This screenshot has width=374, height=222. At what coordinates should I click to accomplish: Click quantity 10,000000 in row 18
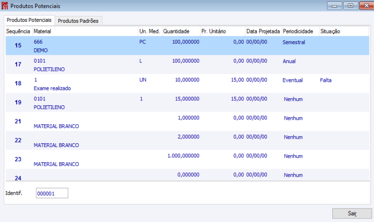coord(187,80)
